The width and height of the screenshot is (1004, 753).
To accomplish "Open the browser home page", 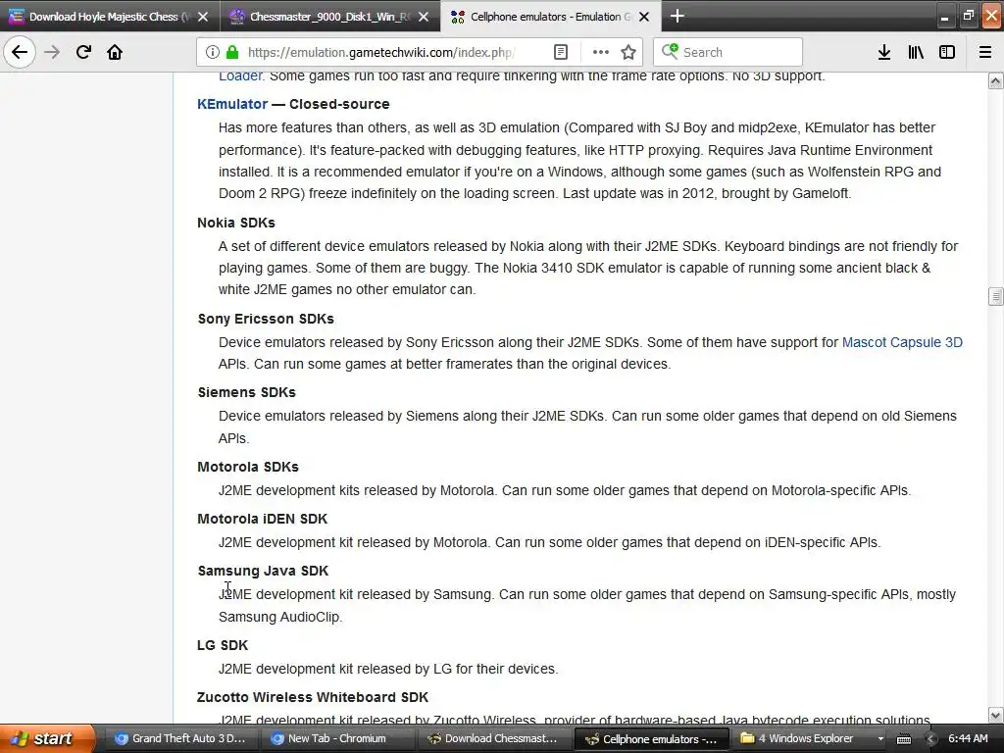I will (115, 52).
